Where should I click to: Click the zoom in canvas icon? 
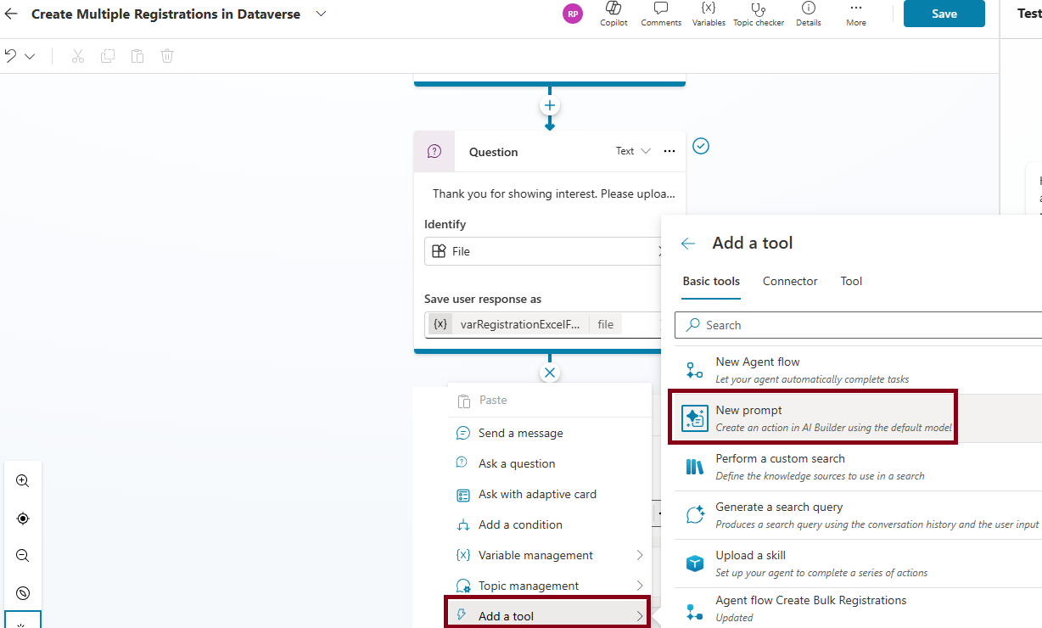coord(23,481)
